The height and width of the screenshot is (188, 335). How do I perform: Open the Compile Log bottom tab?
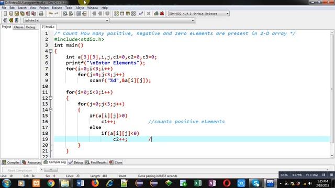(54, 162)
